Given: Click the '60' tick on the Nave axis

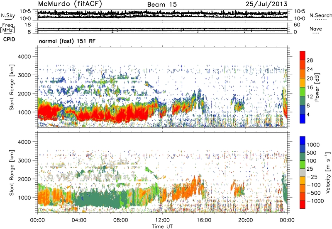Looking at the screenshot, I should (297, 25).
